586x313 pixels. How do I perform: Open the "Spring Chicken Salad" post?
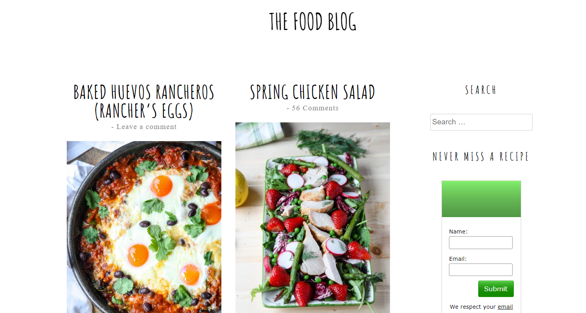312,92
